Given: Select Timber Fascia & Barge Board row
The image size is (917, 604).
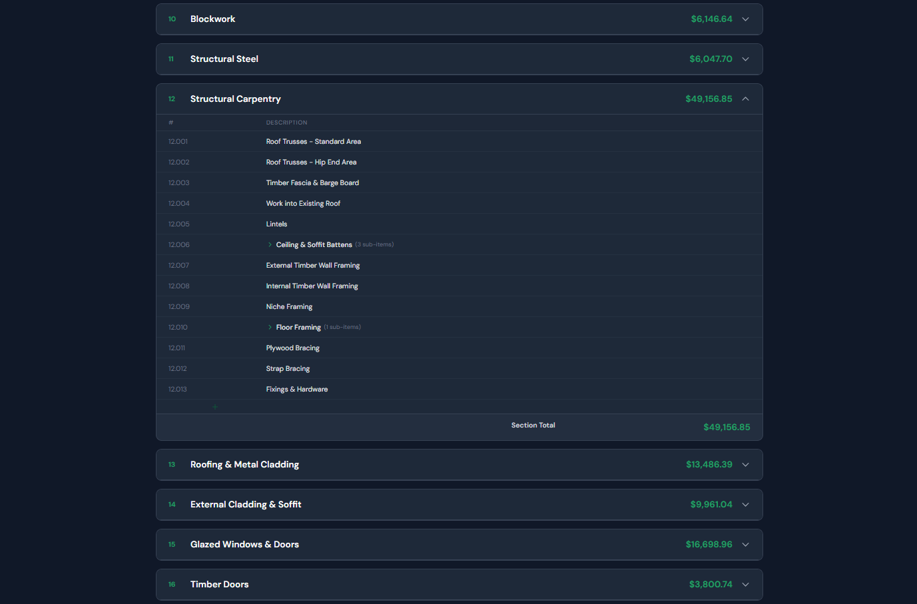Looking at the screenshot, I should pyautogui.click(x=459, y=183).
